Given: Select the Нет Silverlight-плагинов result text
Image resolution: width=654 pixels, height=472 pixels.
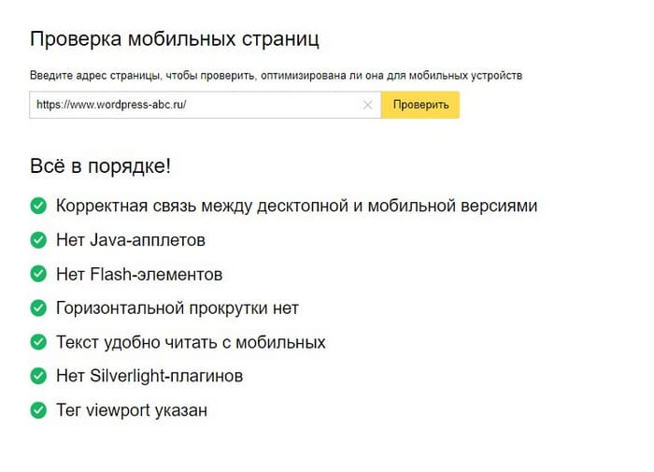Looking at the screenshot, I should (x=149, y=376).
